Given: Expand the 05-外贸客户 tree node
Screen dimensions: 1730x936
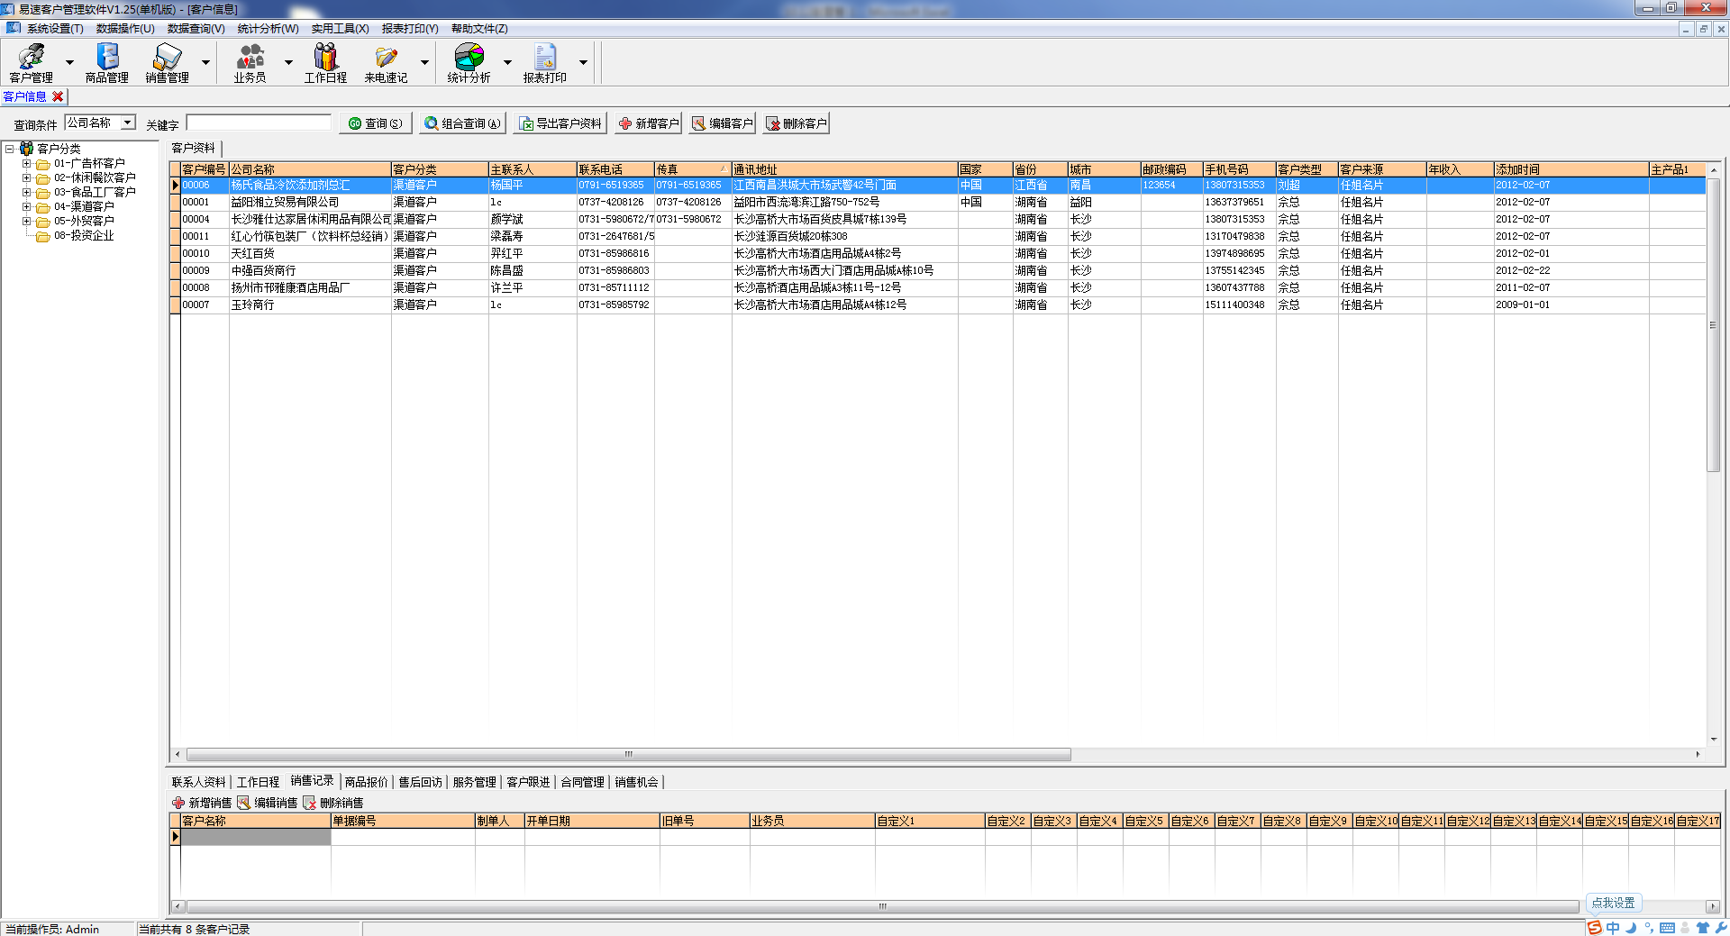Looking at the screenshot, I should point(26,221).
